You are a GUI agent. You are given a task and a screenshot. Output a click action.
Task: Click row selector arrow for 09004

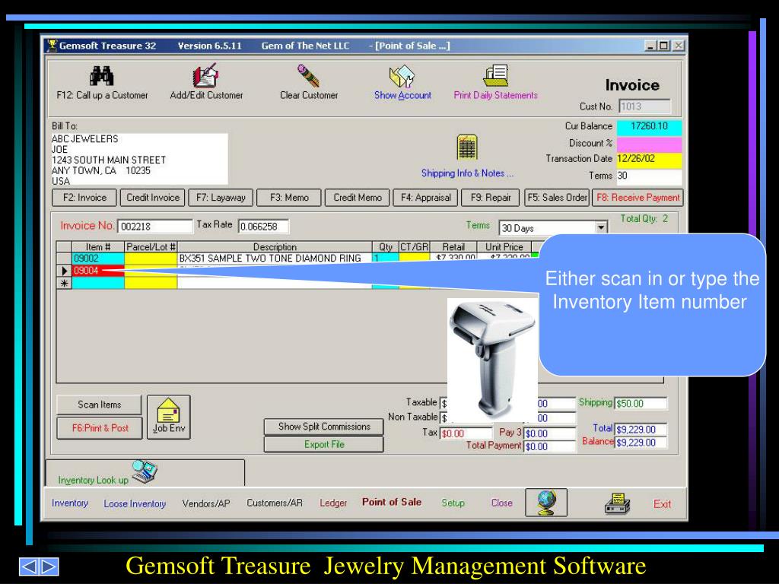click(64, 271)
